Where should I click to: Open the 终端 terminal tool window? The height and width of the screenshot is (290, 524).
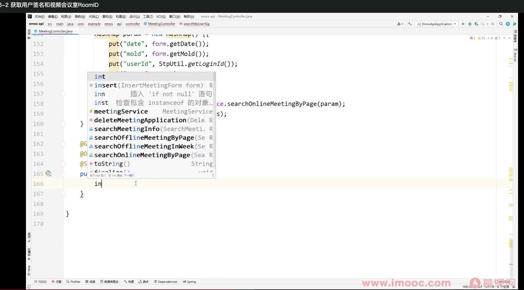click(90, 282)
